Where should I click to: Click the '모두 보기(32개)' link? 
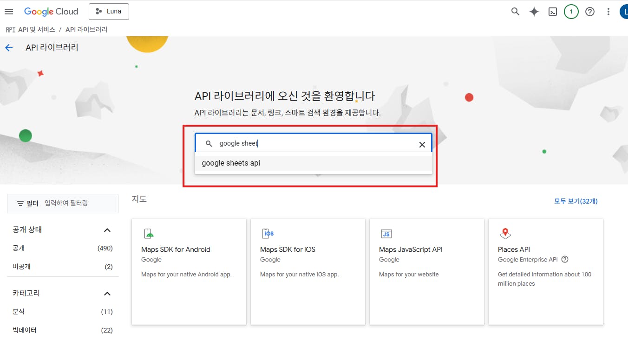(x=576, y=201)
